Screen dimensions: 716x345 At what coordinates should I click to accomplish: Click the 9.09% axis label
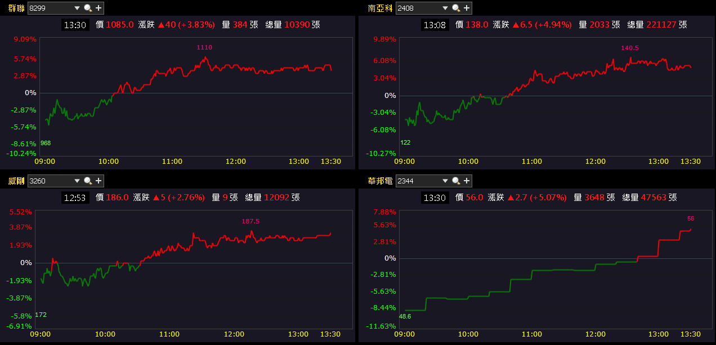25,39
